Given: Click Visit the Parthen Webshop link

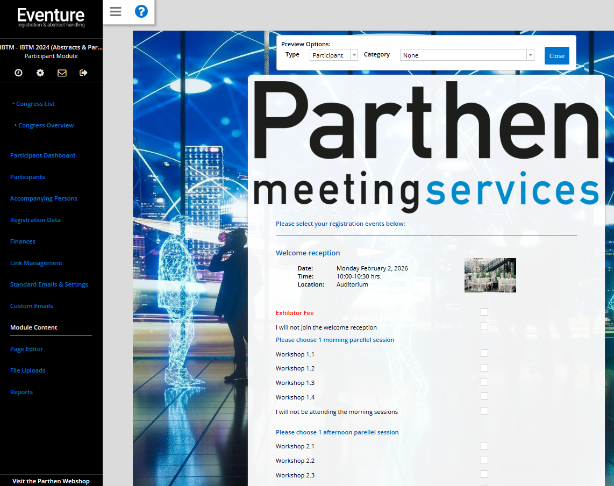Looking at the screenshot, I should tap(51, 481).
